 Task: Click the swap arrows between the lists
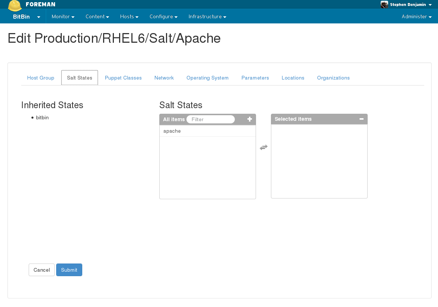click(263, 148)
